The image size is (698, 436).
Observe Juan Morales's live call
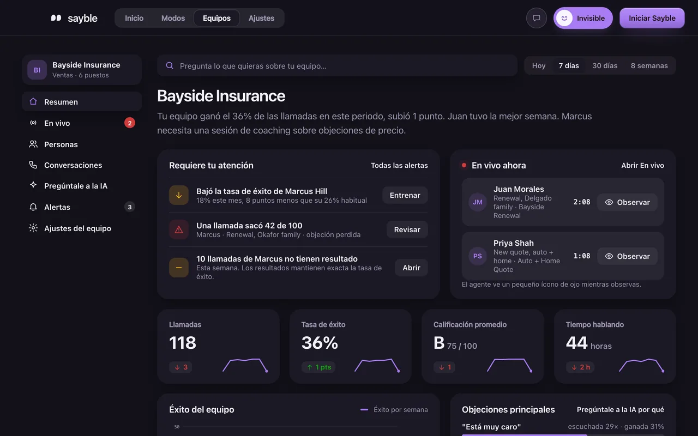pyautogui.click(x=627, y=202)
